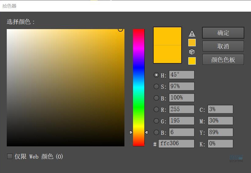The image size is (251, 173).
Task: Click the 取消 button to cancel
Action: pyautogui.click(x=223, y=46)
